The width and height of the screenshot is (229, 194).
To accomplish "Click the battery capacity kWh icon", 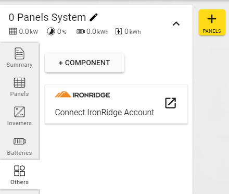I will tap(81, 31).
